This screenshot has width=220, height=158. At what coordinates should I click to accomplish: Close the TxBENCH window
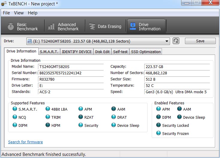pos(210,2)
